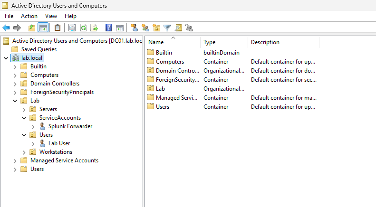Open the File menu
Viewport: 376px width, 207px height.
(x=9, y=16)
